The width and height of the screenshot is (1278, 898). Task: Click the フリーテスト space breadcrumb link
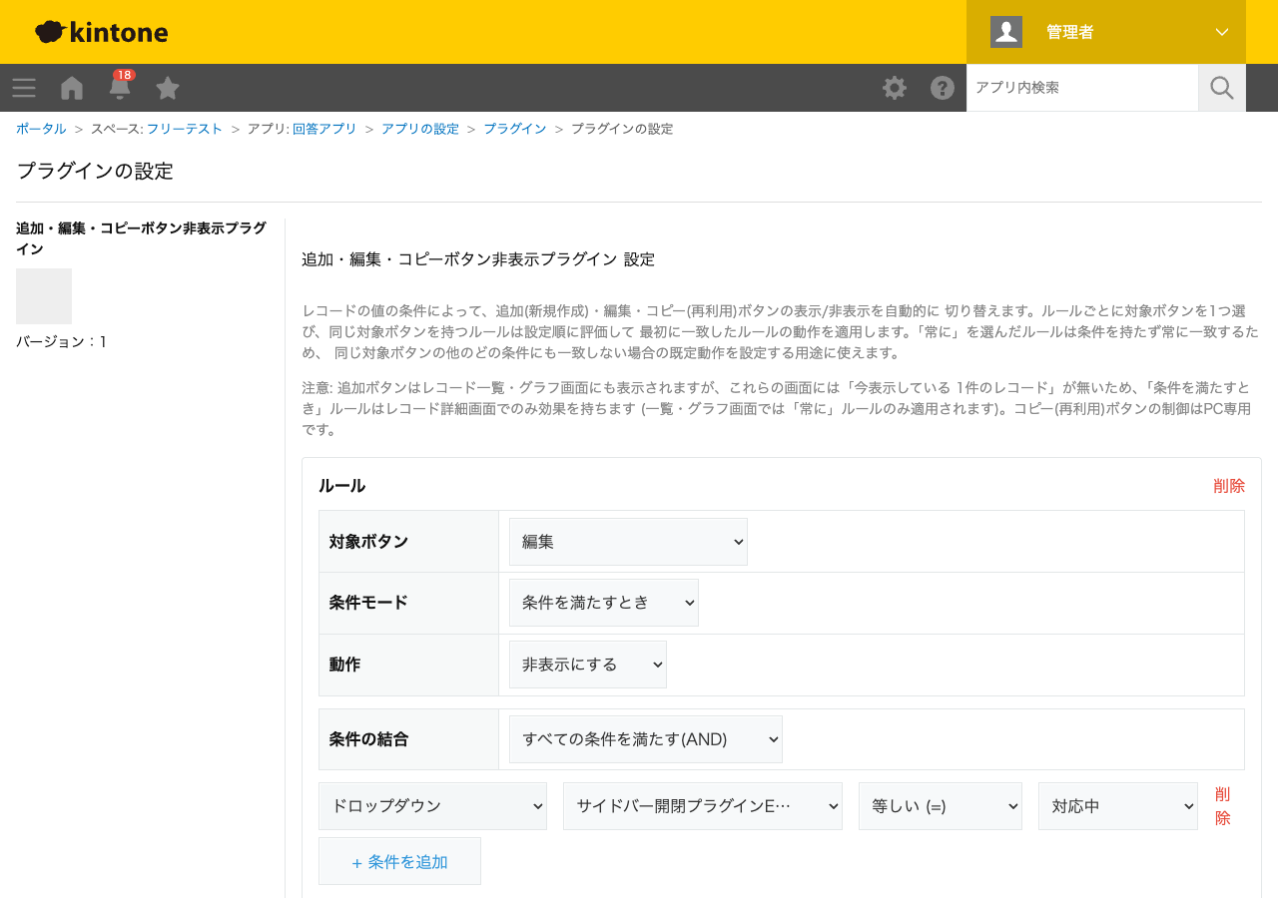[x=185, y=129]
